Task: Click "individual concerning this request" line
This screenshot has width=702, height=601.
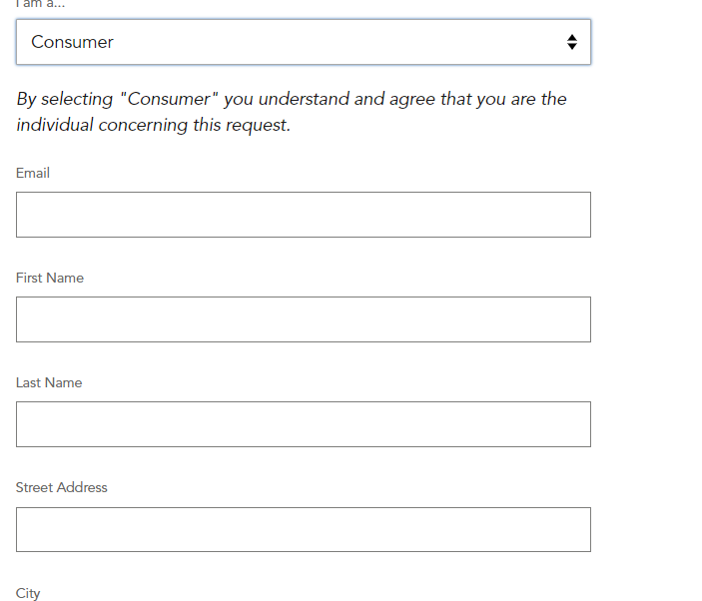Action: 154,125
